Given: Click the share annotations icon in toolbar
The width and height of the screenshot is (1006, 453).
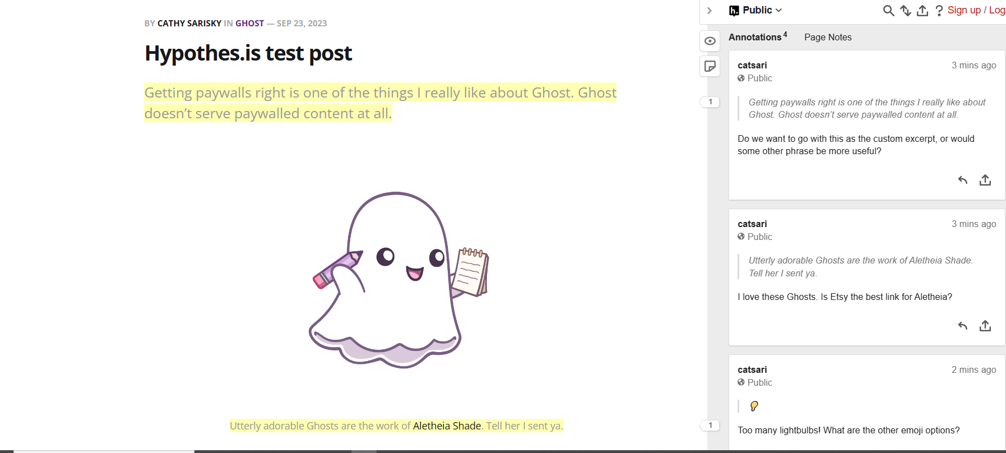Looking at the screenshot, I should click(x=922, y=11).
